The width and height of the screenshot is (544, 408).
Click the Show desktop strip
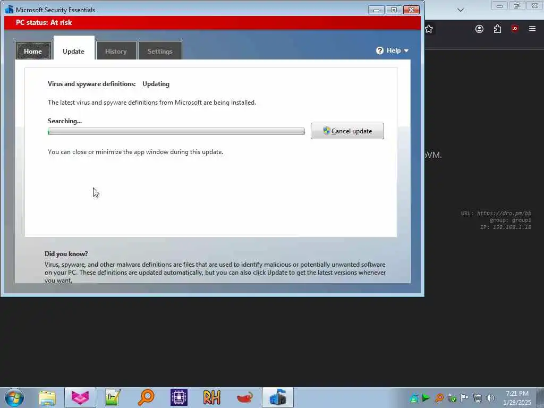point(540,397)
